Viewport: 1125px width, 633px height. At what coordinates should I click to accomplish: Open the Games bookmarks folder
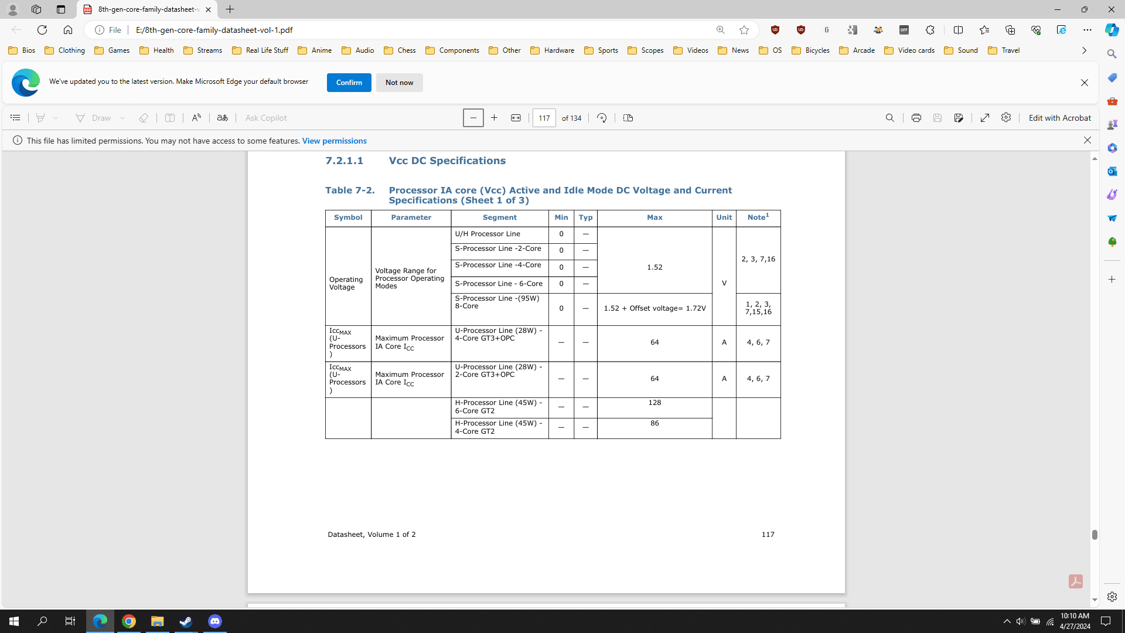[112, 50]
